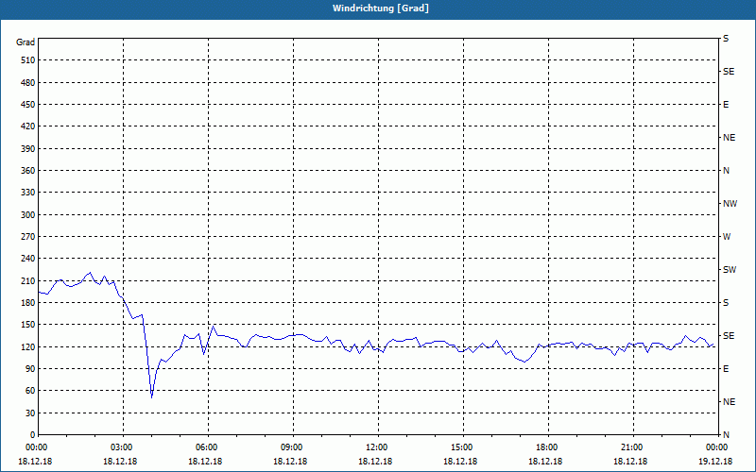Select the 18.12.18 date under 06:00
This screenshot has width=756, height=472.
[205, 462]
